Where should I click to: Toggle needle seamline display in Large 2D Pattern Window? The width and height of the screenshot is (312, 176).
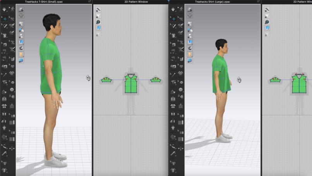267,10
